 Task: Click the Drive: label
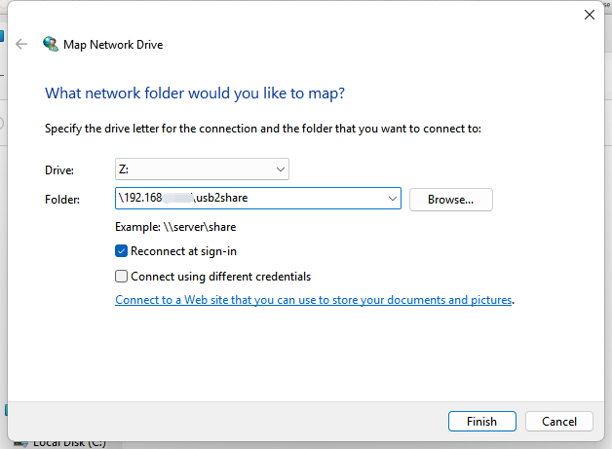pos(59,170)
